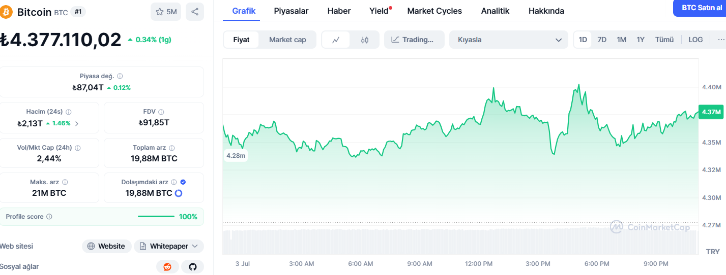Select 1Y time range
The width and height of the screenshot is (726, 275).
pos(641,40)
